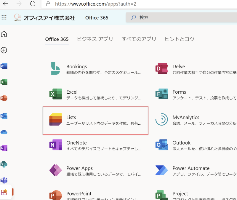Select the Office 365 tab

pyautogui.click(x=57, y=39)
